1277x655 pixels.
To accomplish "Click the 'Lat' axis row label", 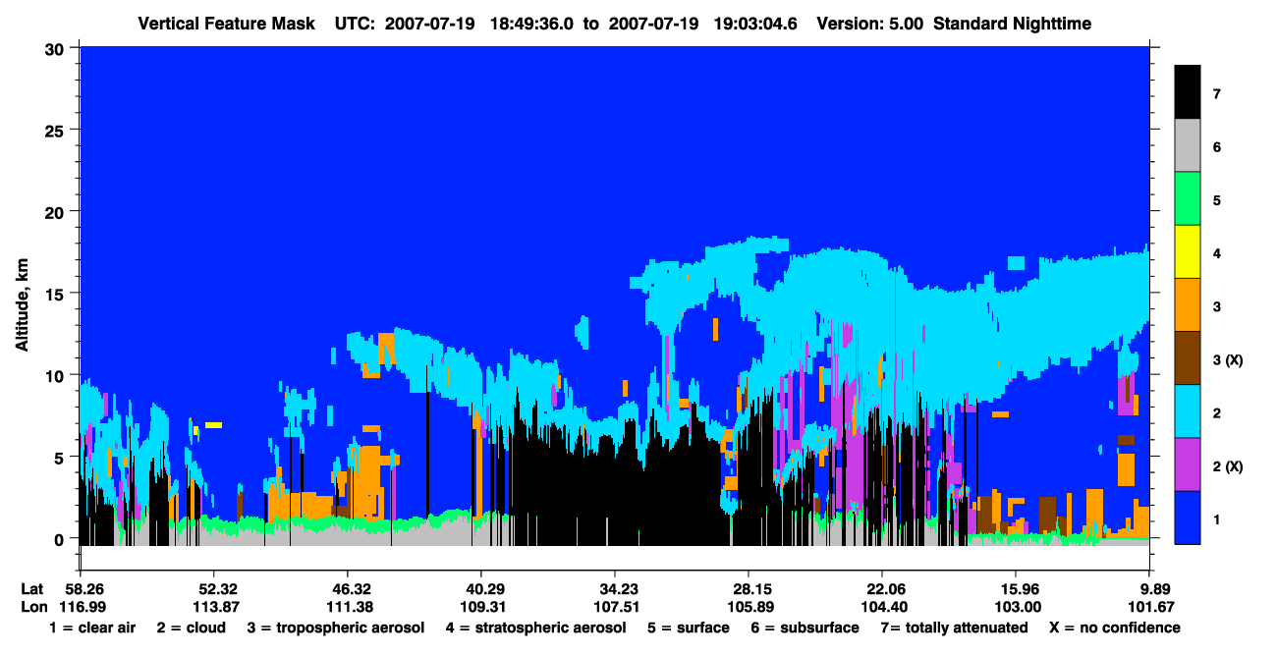I will pos(31,588).
